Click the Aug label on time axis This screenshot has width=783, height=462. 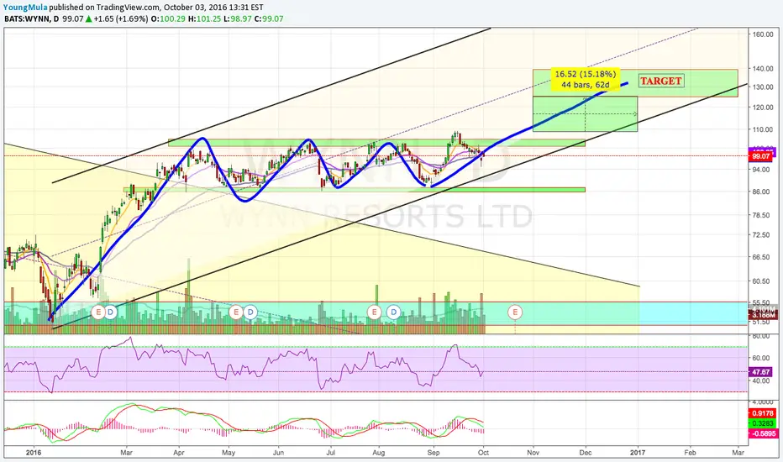point(379,453)
